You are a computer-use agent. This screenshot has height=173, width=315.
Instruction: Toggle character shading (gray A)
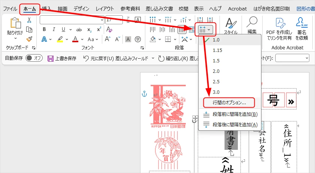pos(128,39)
